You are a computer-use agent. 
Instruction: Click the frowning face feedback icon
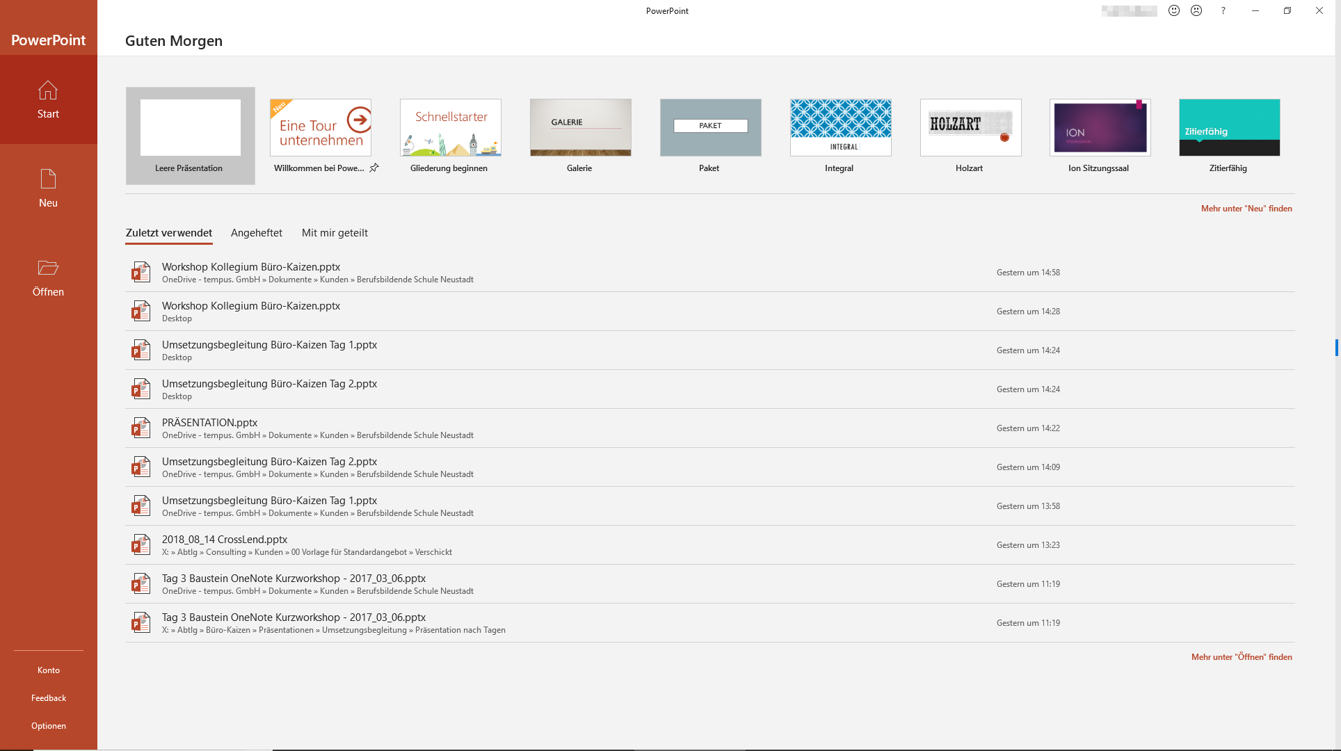tap(1196, 10)
